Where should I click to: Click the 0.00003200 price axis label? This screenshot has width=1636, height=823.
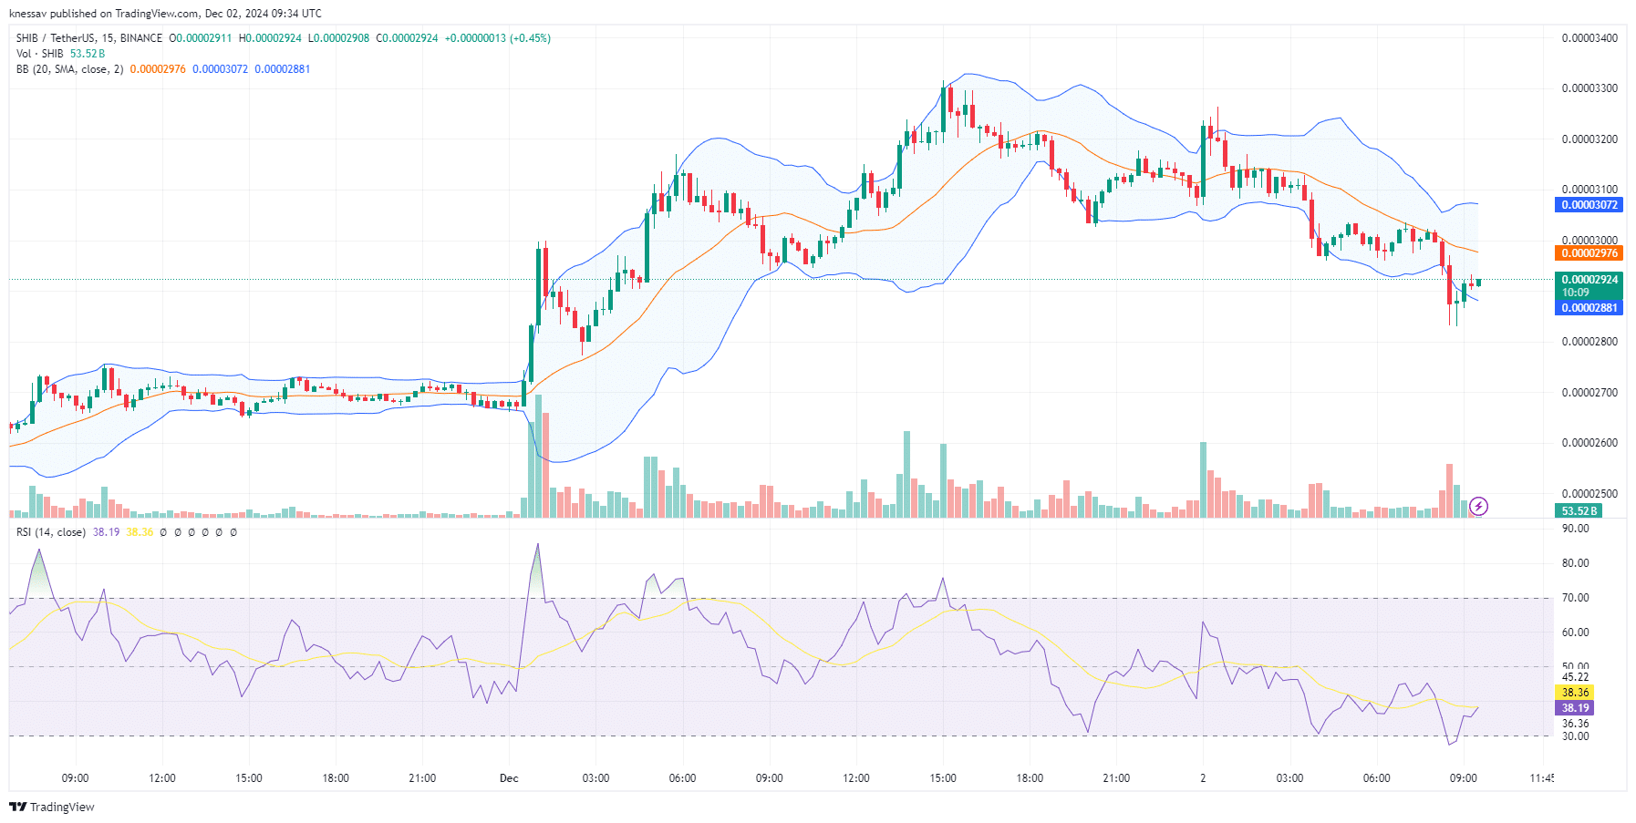(x=1589, y=139)
